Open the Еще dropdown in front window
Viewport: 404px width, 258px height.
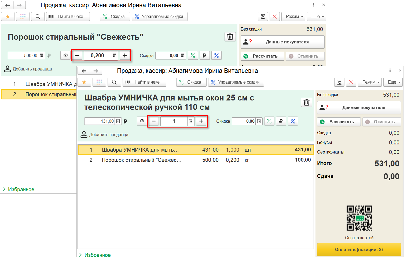394,82
